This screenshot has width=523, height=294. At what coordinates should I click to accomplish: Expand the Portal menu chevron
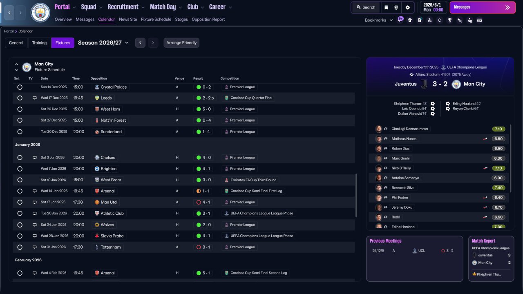tap(74, 7)
